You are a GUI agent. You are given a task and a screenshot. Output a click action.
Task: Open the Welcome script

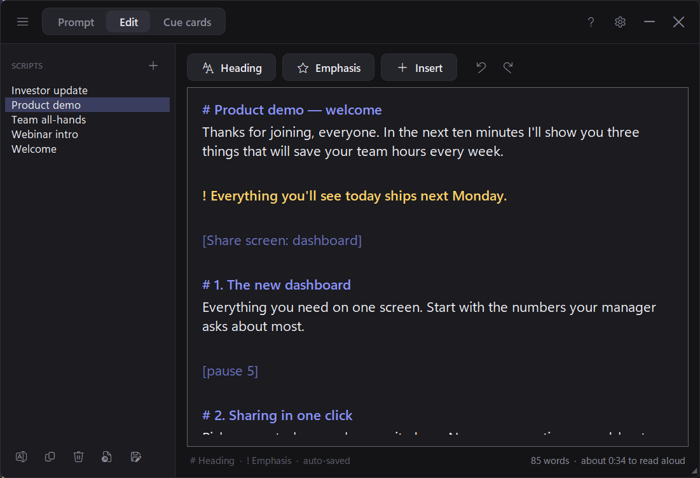click(x=88, y=149)
